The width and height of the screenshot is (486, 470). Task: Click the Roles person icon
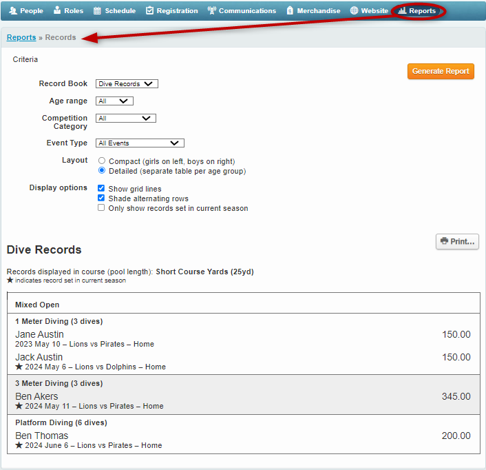(x=58, y=11)
